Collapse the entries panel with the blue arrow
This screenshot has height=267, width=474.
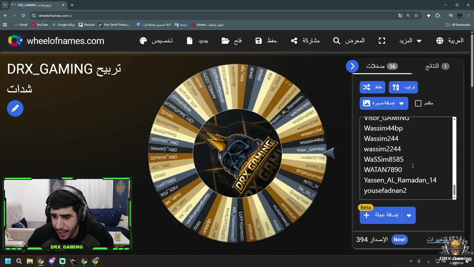click(352, 66)
